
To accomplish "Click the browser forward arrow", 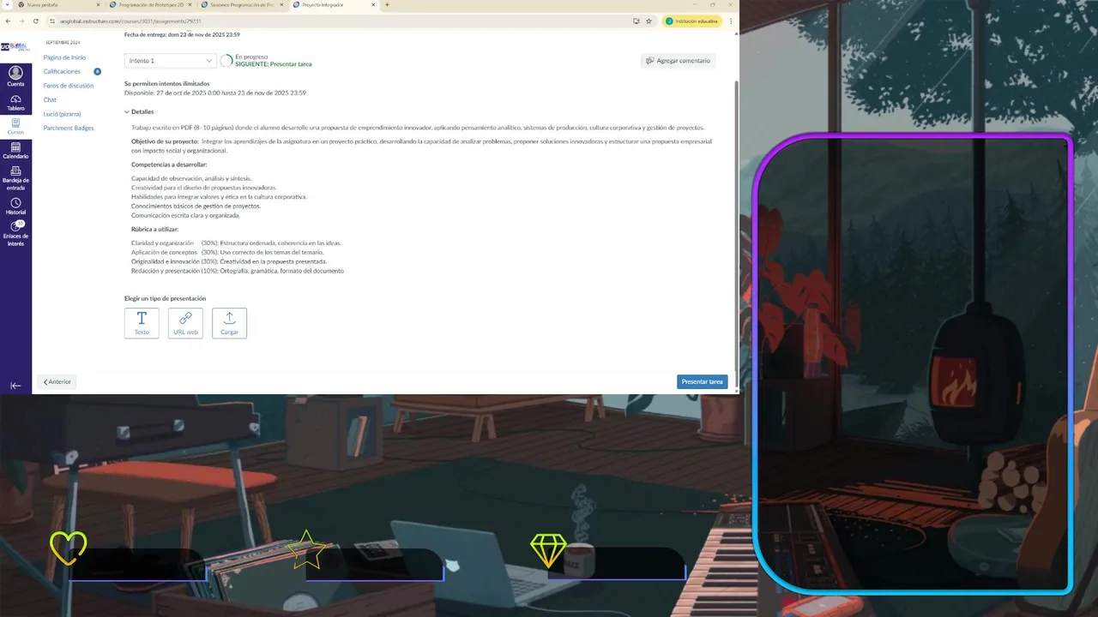I will [21, 21].
